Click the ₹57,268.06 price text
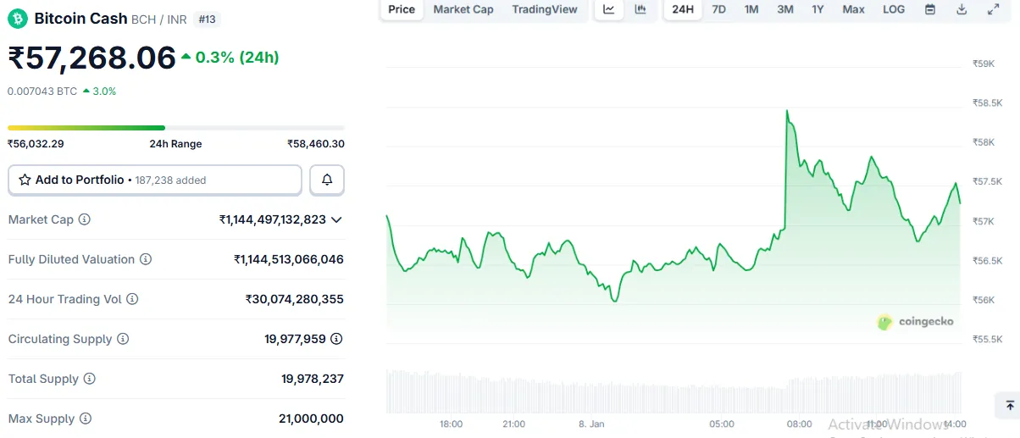Viewport: 1020px width, 438px height. point(92,58)
